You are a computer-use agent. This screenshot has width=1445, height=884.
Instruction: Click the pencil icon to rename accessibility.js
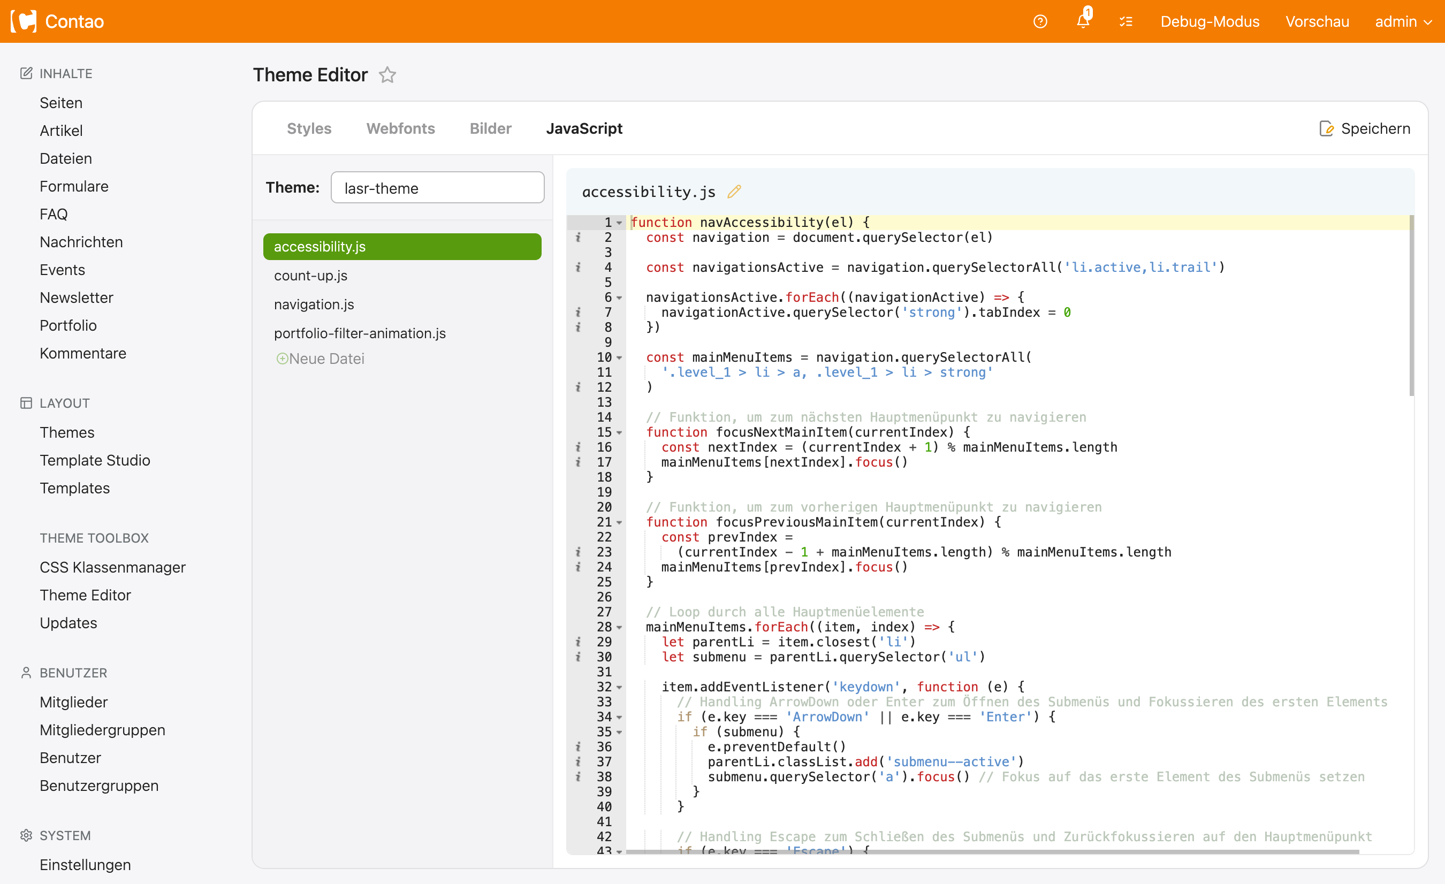click(x=734, y=192)
